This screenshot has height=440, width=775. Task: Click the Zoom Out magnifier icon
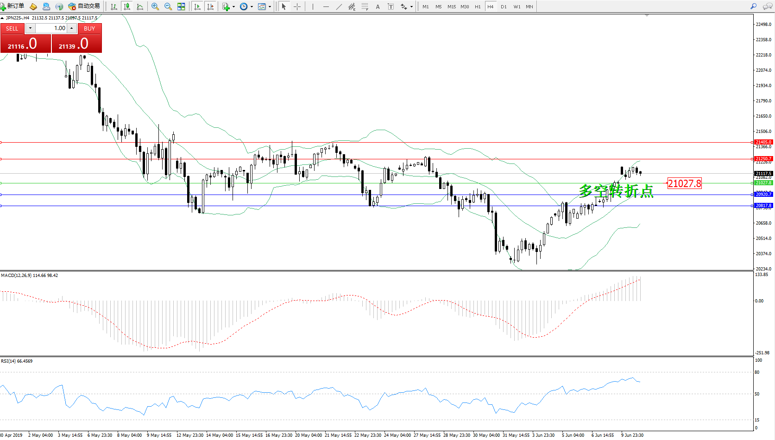tap(168, 6)
